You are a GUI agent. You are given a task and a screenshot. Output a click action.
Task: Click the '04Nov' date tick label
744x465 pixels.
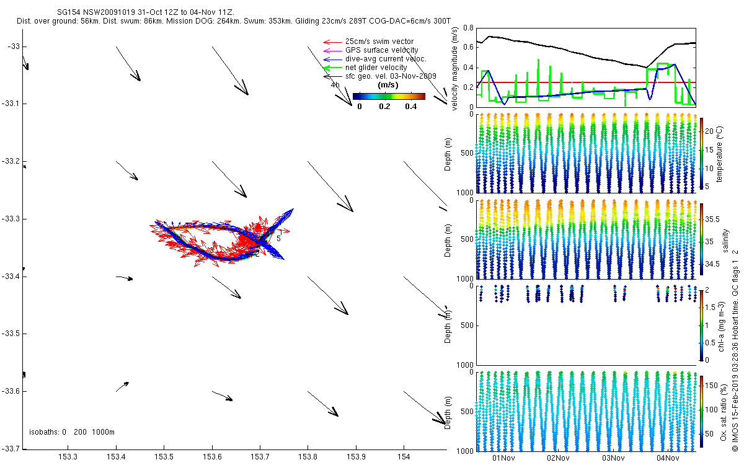pos(668,458)
